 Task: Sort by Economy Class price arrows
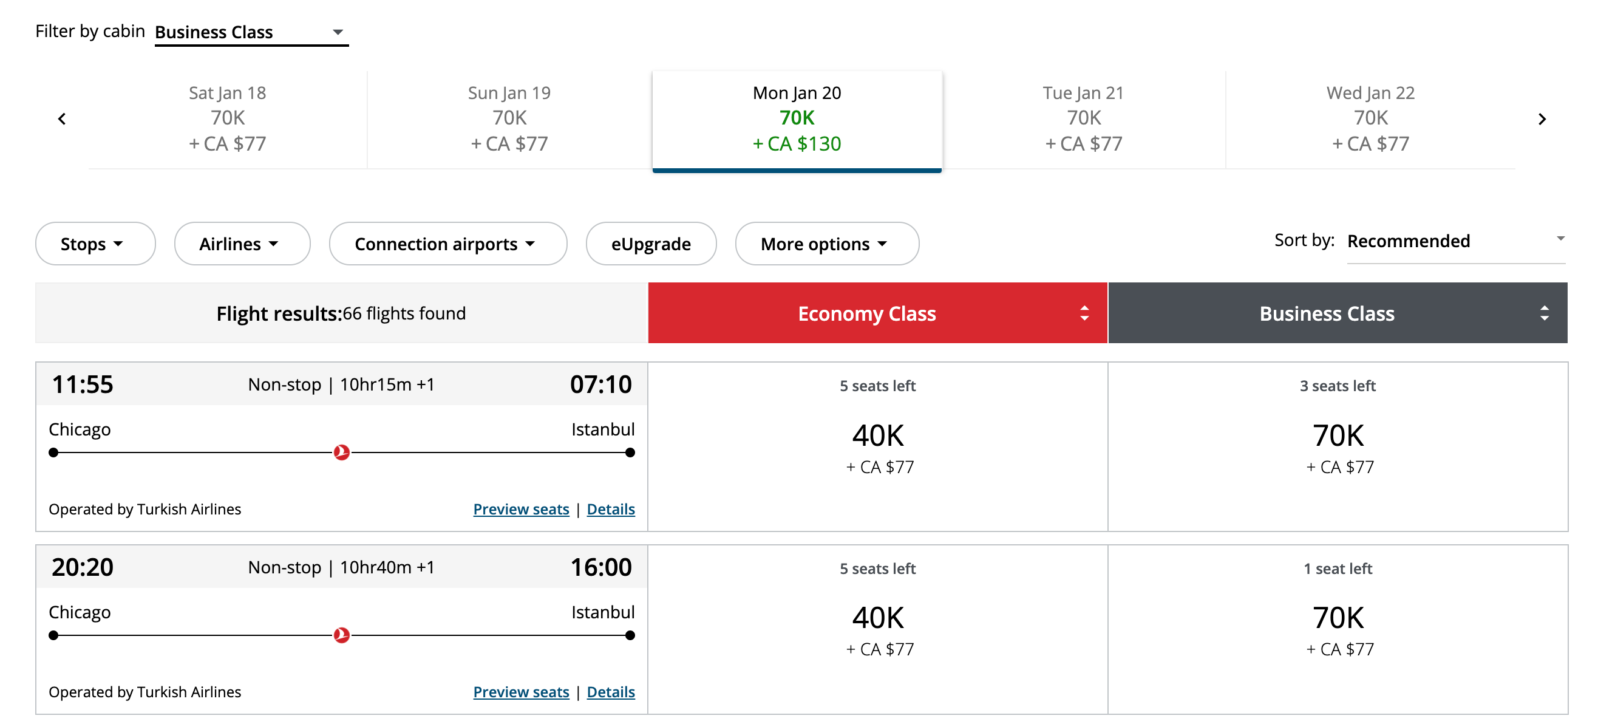click(1084, 313)
